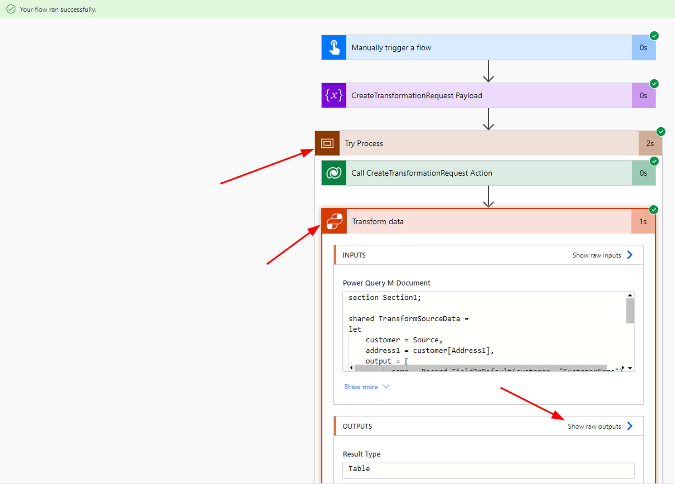This screenshot has width=675, height=484.
Task: Click the Result Type Table field
Action: point(488,469)
